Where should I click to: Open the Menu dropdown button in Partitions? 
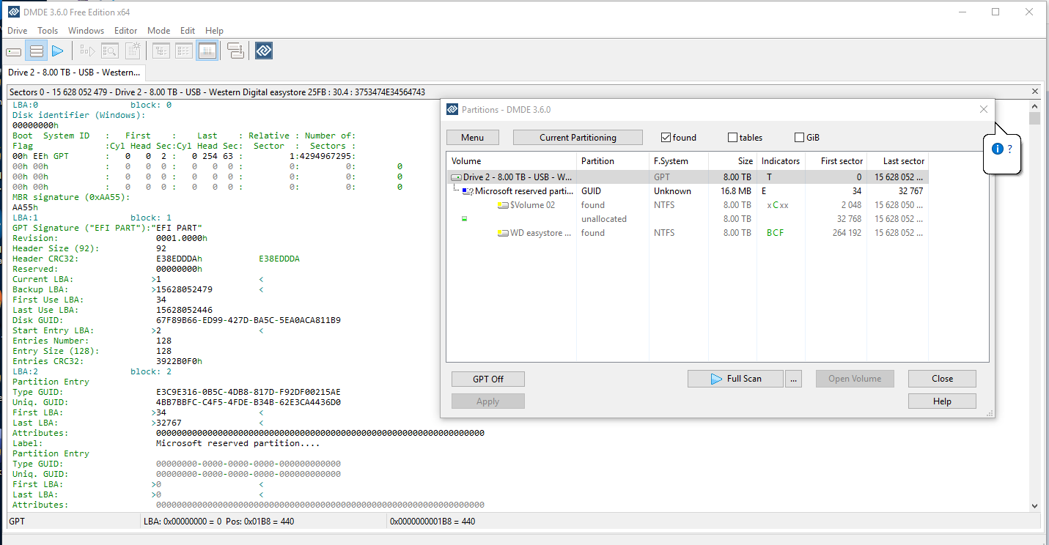(472, 138)
